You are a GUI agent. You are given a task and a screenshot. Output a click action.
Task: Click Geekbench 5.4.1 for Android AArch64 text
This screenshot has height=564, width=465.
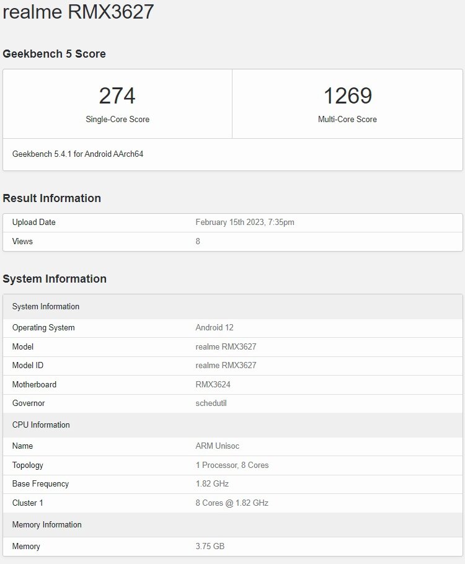[x=77, y=154]
